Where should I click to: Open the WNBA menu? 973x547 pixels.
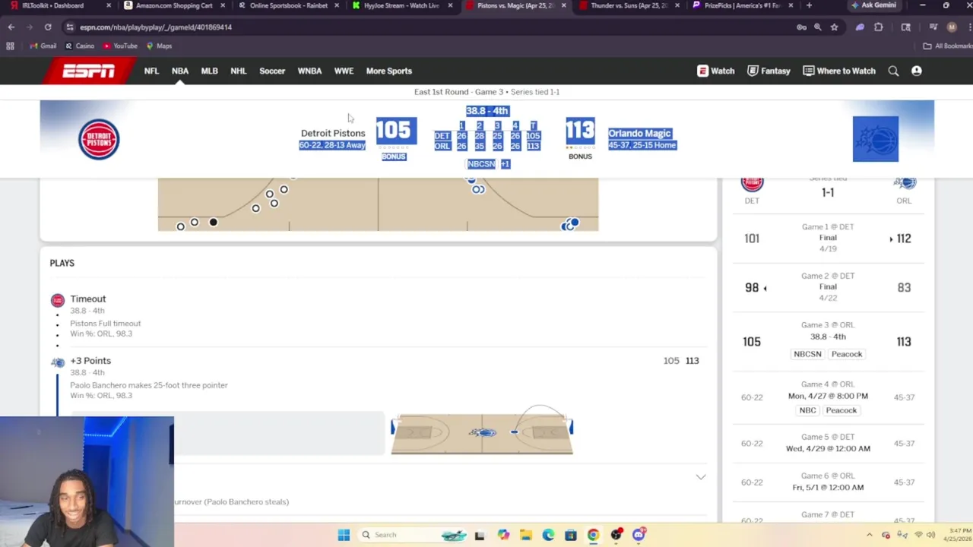[309, 71]
